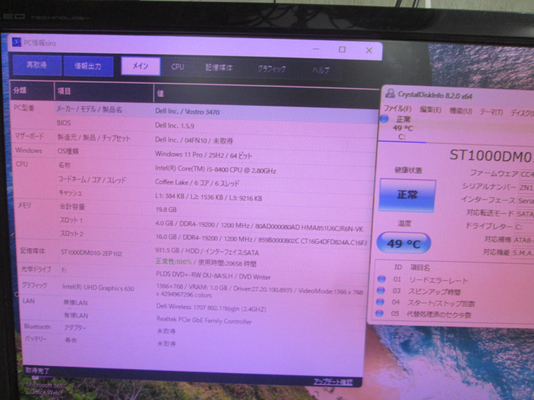Select the "正常性:100% / 使用時間:20658 時間" value
The width and height of the screenshot is (534, 400).
(x=206, y=263)
